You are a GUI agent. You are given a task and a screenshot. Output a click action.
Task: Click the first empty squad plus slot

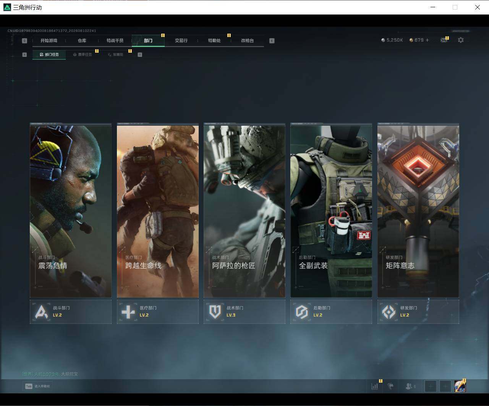431,386
